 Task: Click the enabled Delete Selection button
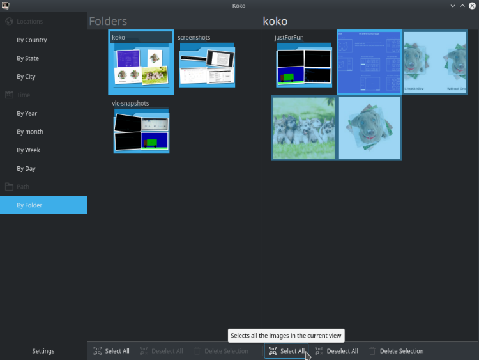click(397, 351)
